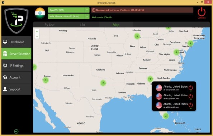Connect to atl-a03 Atlanta server power icon
Viewport: 213px width, 136px height.
(x=191, y=105)
